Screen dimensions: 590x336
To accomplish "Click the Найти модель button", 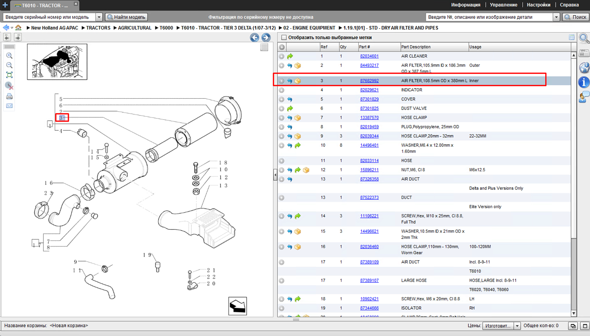I will (127, 17).
